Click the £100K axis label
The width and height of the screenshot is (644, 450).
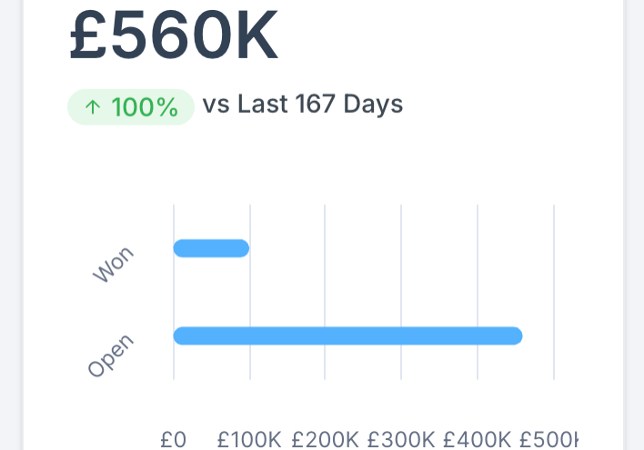[x=249, y=440]
